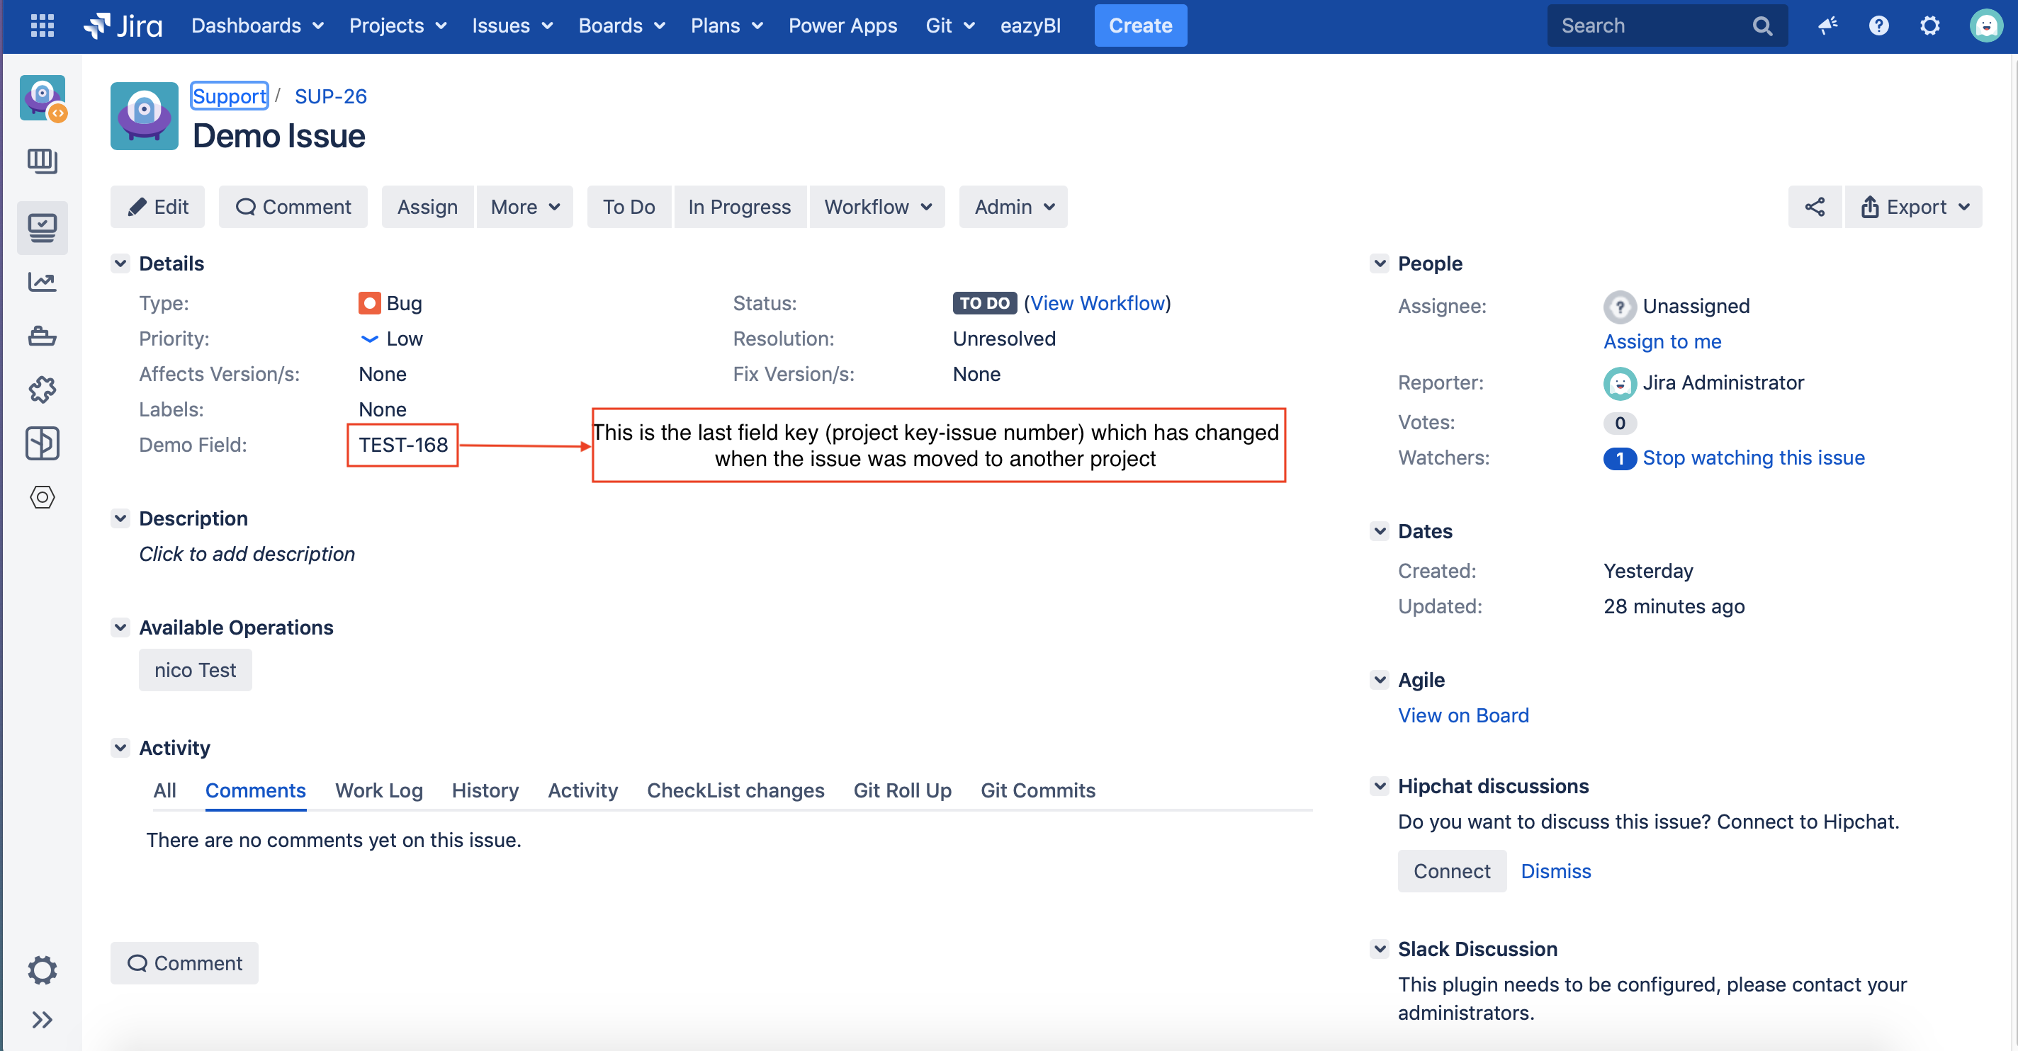Expand sidebar with double-arrow icon
Viewport: 2018px width, 1051px height.
click(x=43, y=1019)
